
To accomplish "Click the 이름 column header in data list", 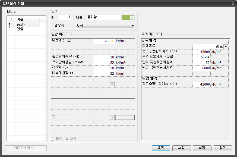I will (27, 19).
